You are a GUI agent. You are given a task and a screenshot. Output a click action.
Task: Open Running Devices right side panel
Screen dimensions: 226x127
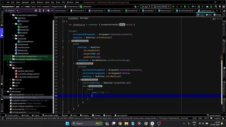(224, 88)
